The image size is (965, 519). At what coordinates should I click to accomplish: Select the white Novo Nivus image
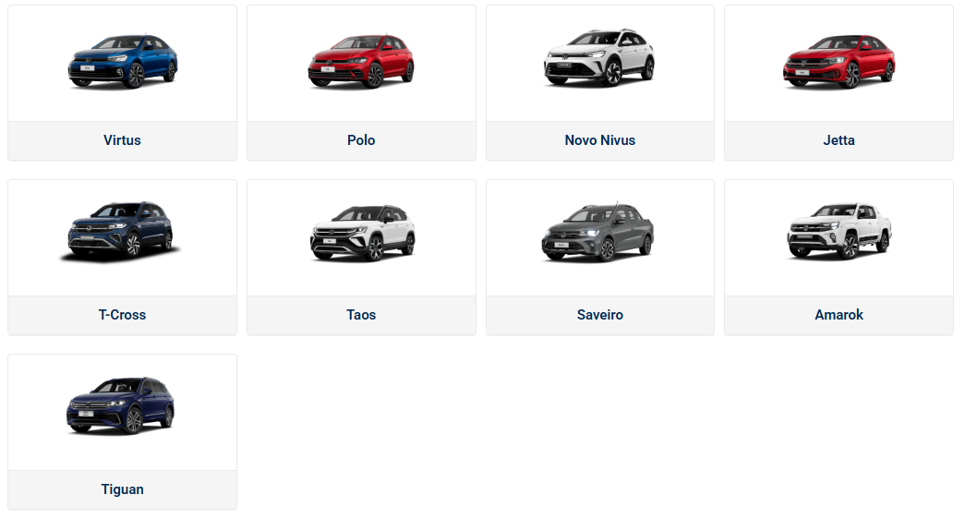coord(599,57)
